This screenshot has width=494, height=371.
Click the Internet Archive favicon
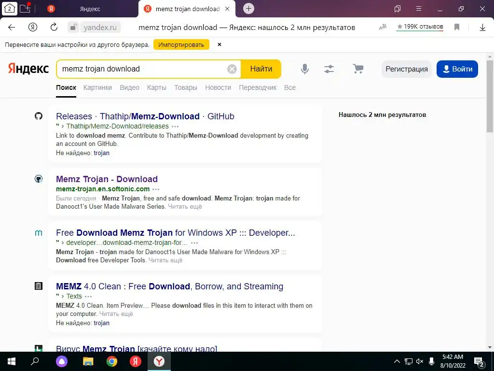click(x=39, y=286)
